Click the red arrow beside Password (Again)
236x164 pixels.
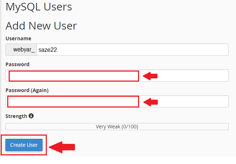(x=151, y=102)
